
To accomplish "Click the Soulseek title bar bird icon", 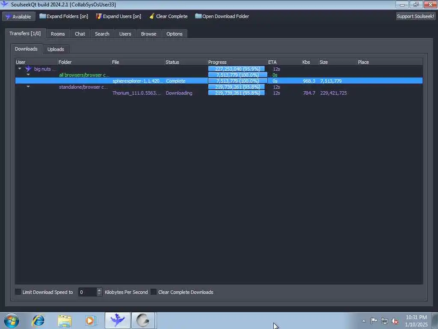I will click(x=4, y=4).
